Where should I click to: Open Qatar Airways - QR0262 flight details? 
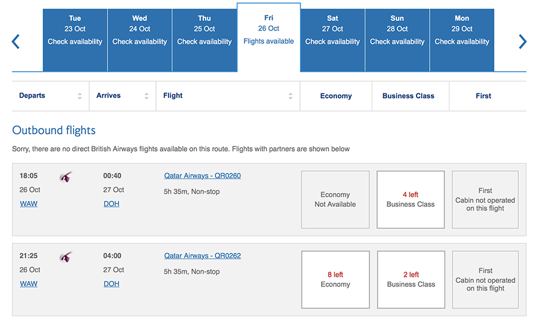(x=203, y=255)
